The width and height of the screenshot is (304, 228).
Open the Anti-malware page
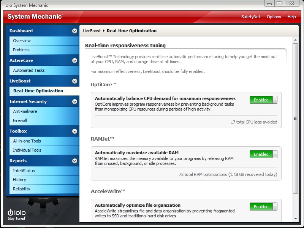(x=44, y=111)
